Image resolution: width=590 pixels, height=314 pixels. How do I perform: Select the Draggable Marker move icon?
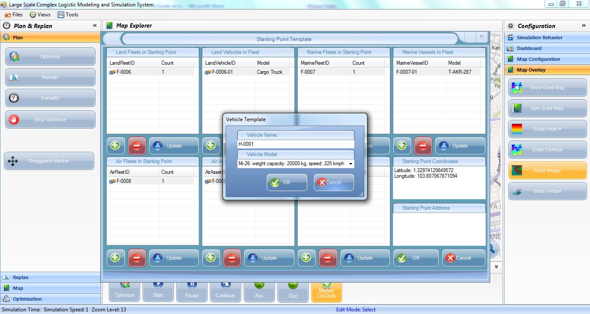(13, 161)
